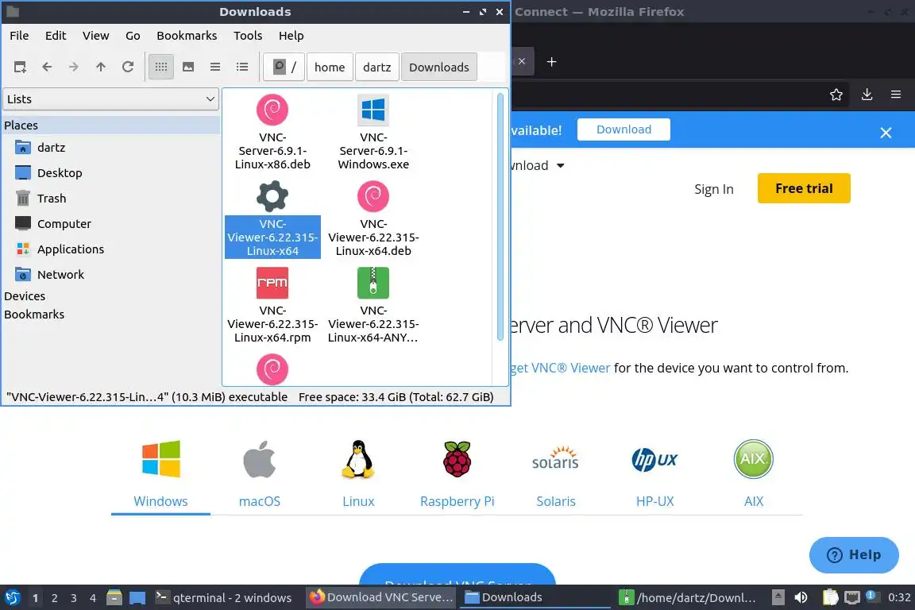Click the 'Downloads' path segment button
915x610 pixels.
[x=438, y=68]
